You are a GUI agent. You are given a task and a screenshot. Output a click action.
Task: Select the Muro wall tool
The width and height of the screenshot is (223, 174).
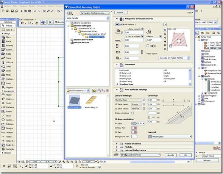(8, 37)
